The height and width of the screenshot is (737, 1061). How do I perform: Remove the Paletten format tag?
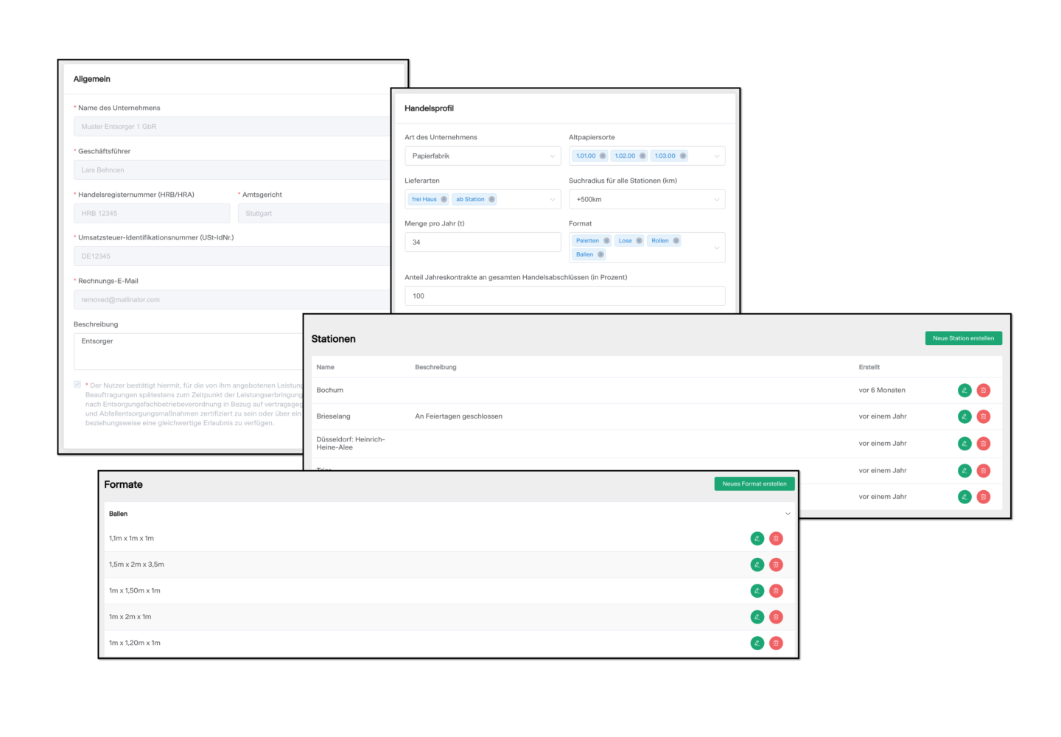606,241
